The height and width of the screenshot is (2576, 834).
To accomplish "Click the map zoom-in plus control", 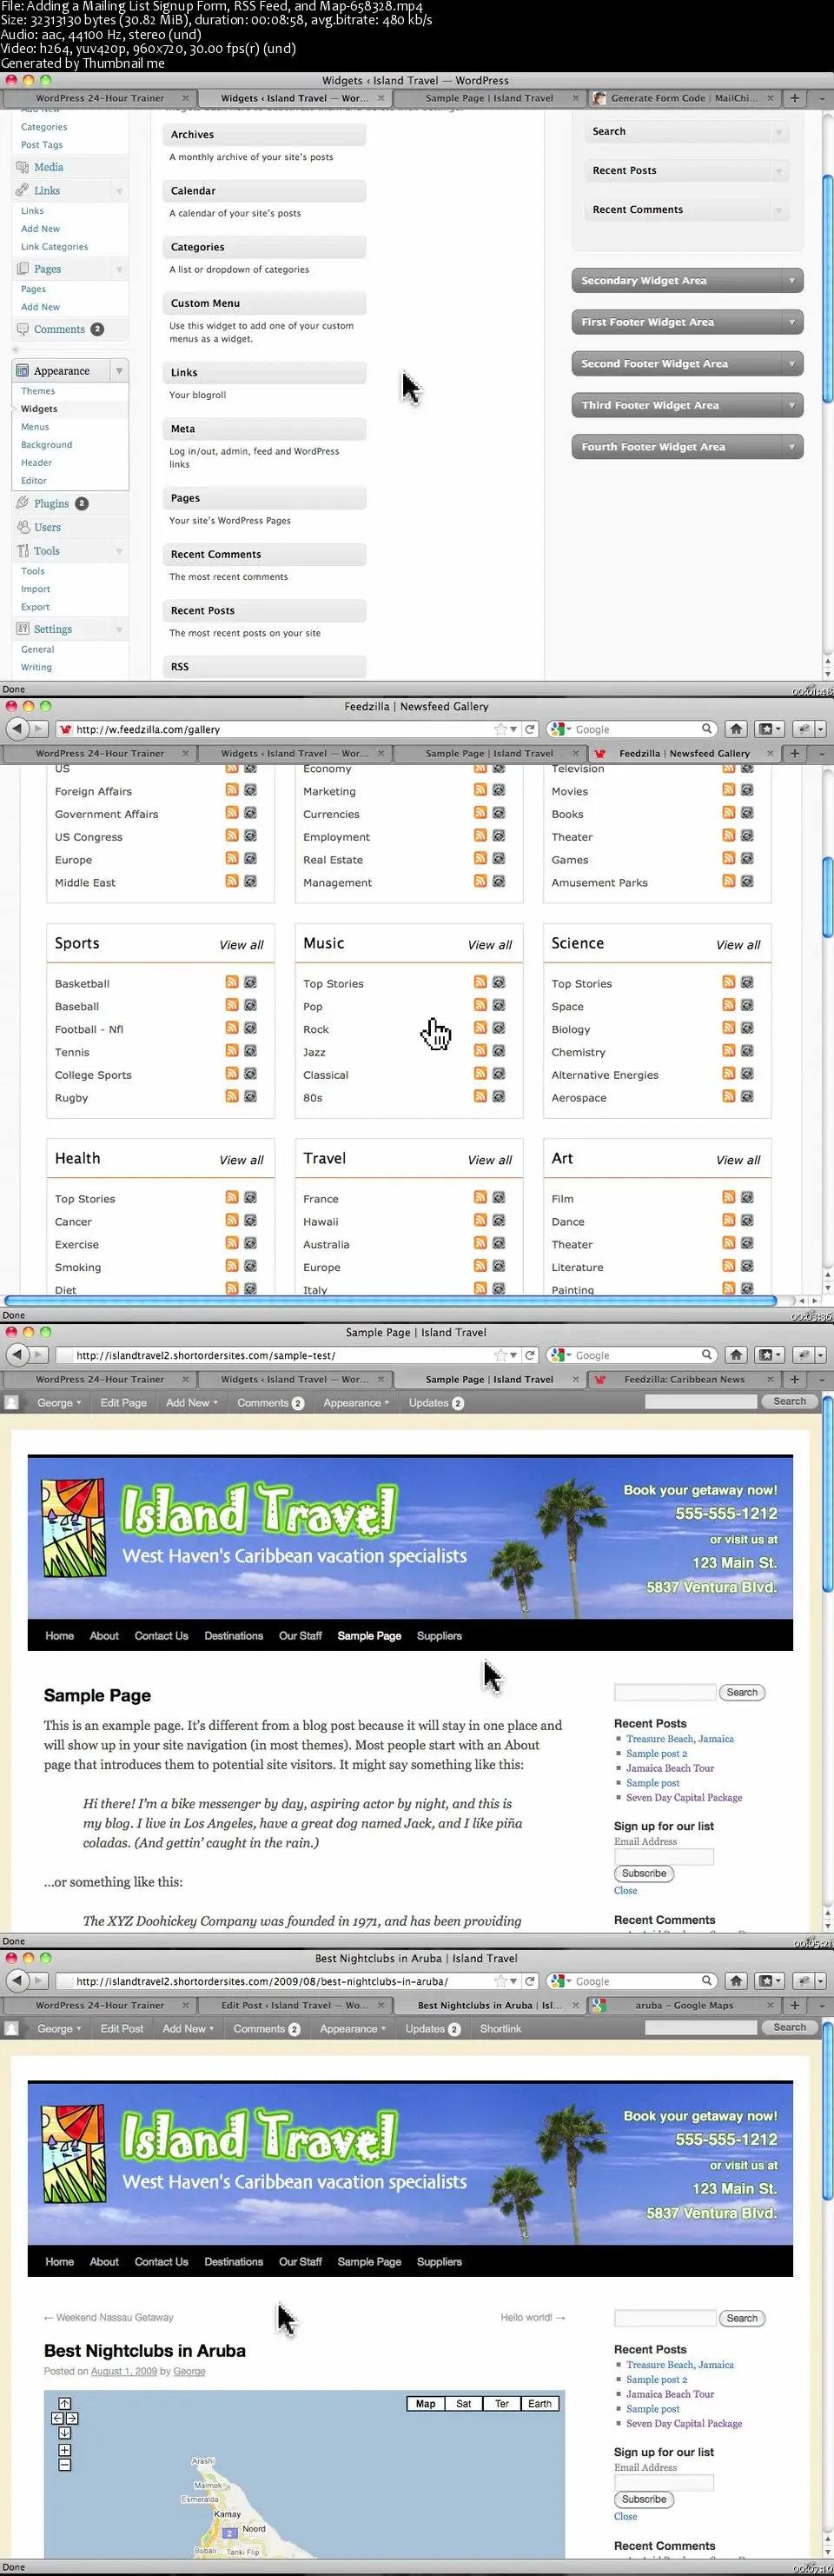I will coord(64,2450).
